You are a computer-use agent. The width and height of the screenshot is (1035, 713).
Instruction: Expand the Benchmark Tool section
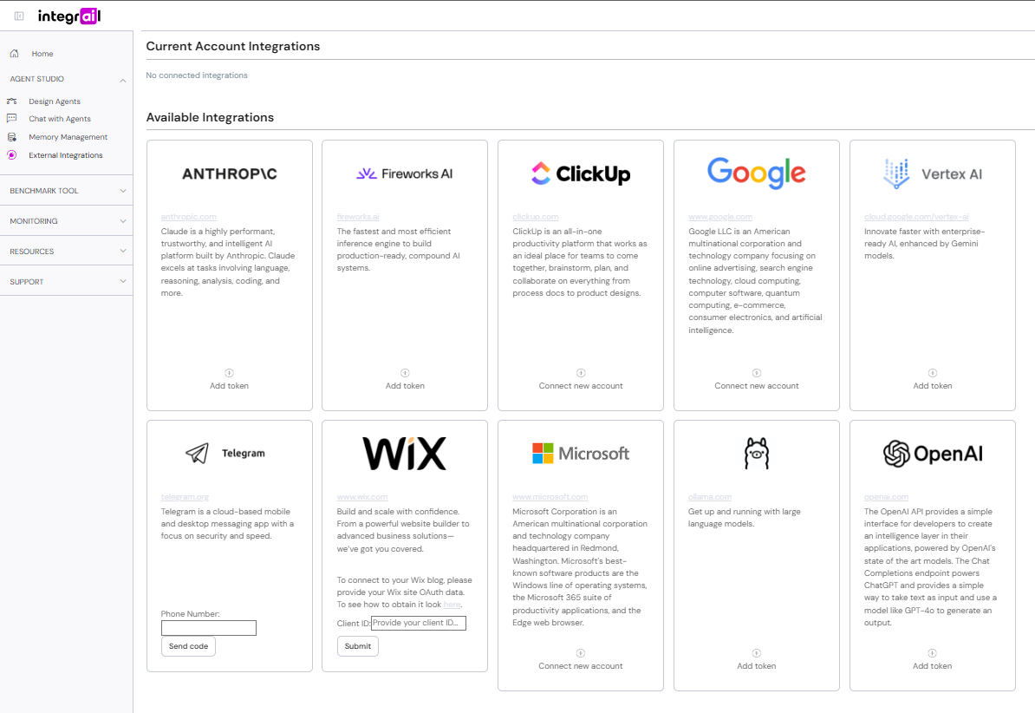tap(123, 191)
